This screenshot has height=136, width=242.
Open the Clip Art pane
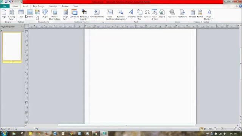[37, 14]
